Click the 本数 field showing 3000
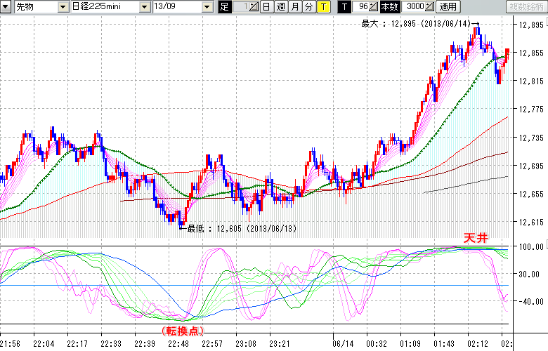548x351 pixels. click(x=415, y=6)
